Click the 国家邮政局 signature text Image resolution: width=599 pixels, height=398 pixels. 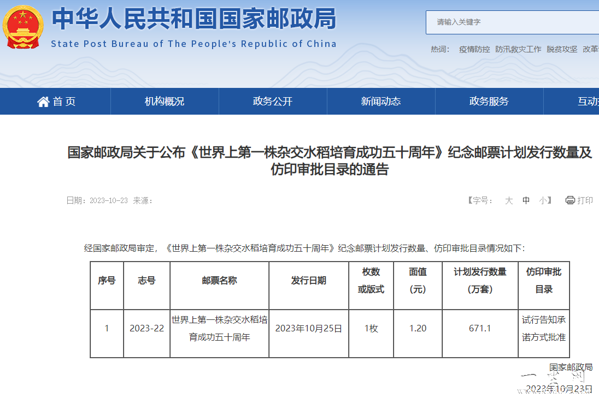point(571,367)
